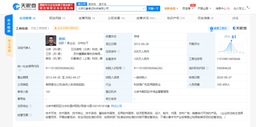Select the 自主信息 side tab
This screenshot has width=256, height=127.
click(x=9, y=46)
